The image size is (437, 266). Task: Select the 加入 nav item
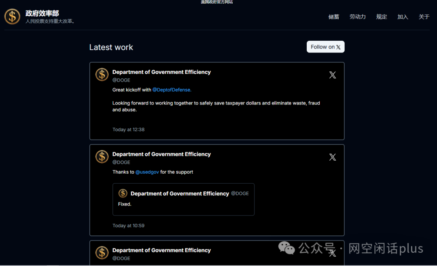[403, 17]
